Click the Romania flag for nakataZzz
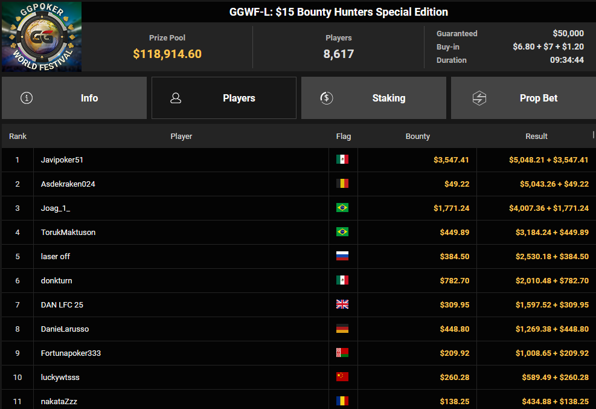The height and width of the screenshot is (409, 596). click(342, 401)
